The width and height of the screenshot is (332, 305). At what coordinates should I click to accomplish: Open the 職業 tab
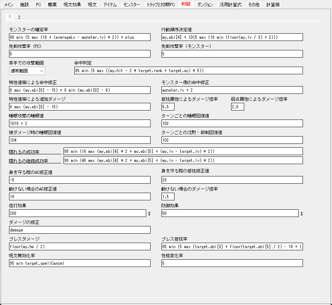pos(52,4)
